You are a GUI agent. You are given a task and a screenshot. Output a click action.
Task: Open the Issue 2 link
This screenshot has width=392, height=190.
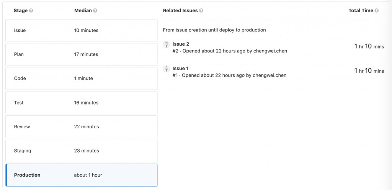click(181, 44)
